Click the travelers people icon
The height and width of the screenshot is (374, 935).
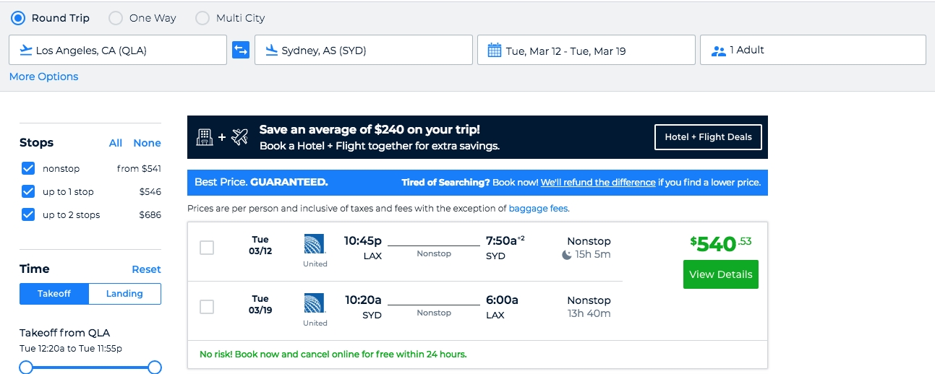pos(718,51)
